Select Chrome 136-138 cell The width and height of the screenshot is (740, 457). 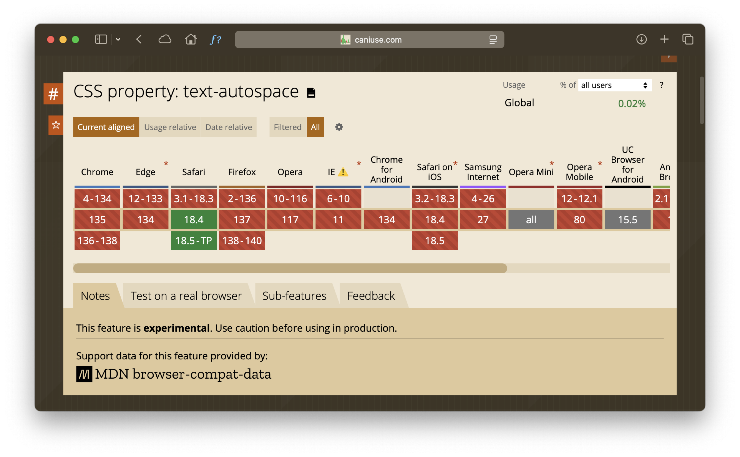pyautogui.click(x=97, y=241)
